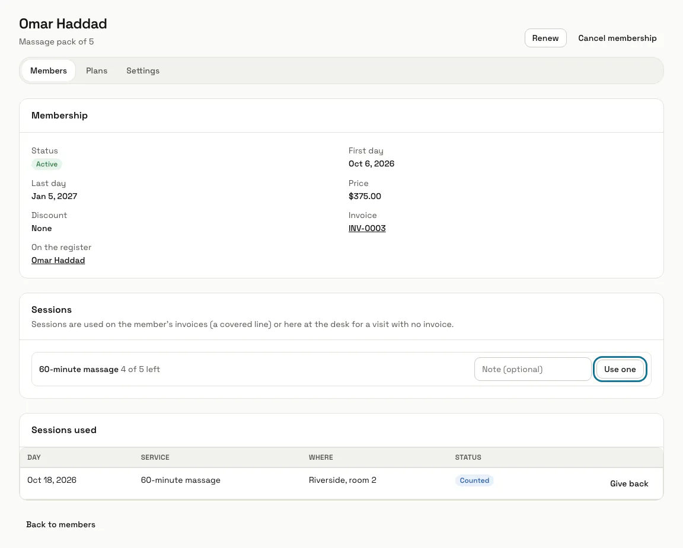Click the Omar Haddad page heading
This screenshot has height=548, width=683.
(63, 24)
